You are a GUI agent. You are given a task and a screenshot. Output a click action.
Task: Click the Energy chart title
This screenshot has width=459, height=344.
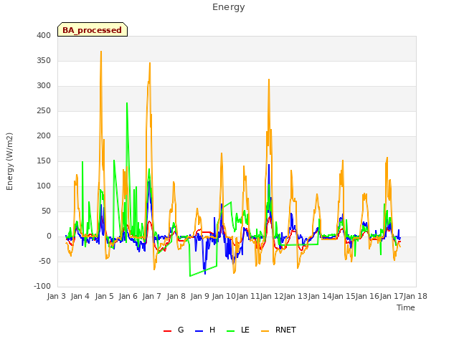(229, 7)
